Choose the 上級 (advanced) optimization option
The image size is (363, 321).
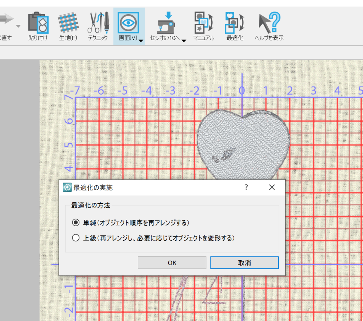point(76,238)
